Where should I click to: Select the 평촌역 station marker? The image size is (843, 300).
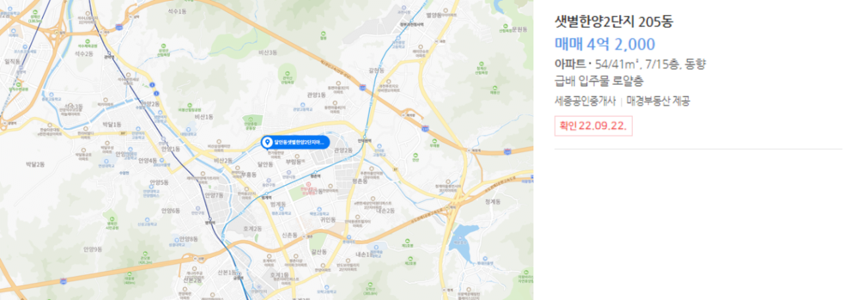click(315, 172)
